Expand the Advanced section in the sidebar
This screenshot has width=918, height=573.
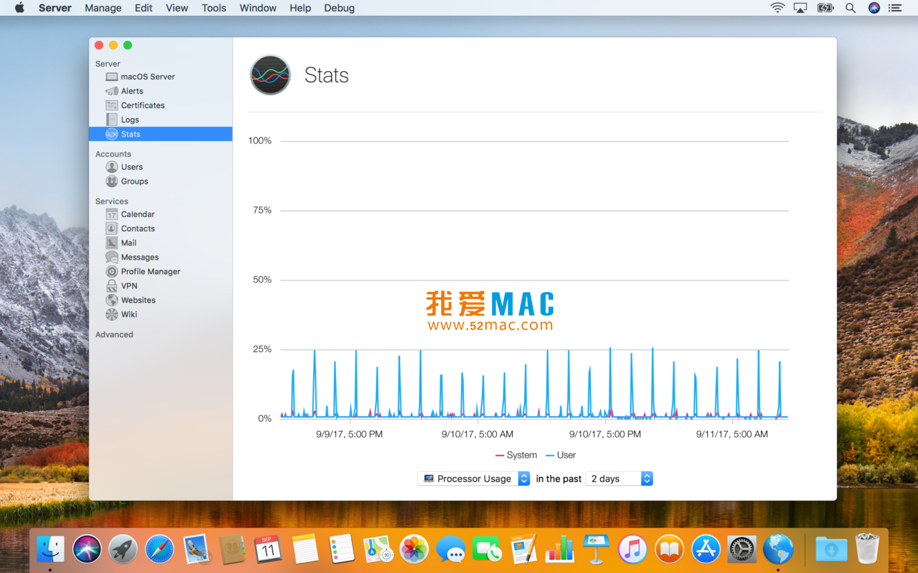pyautogui.click(x=114, y=334)
